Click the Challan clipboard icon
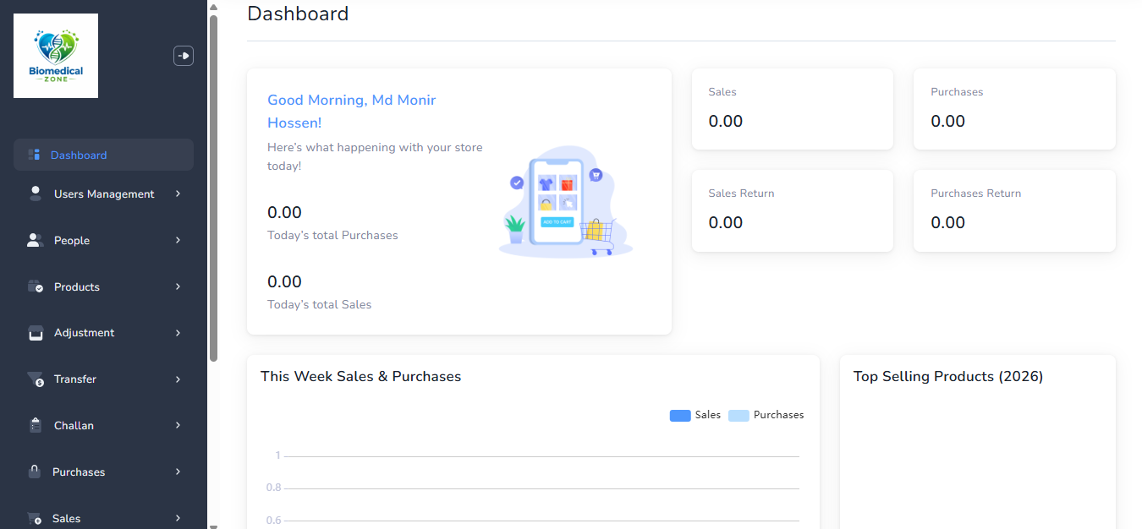The image size is (1142, 529). pyautogui.click(x=36, y=425)
